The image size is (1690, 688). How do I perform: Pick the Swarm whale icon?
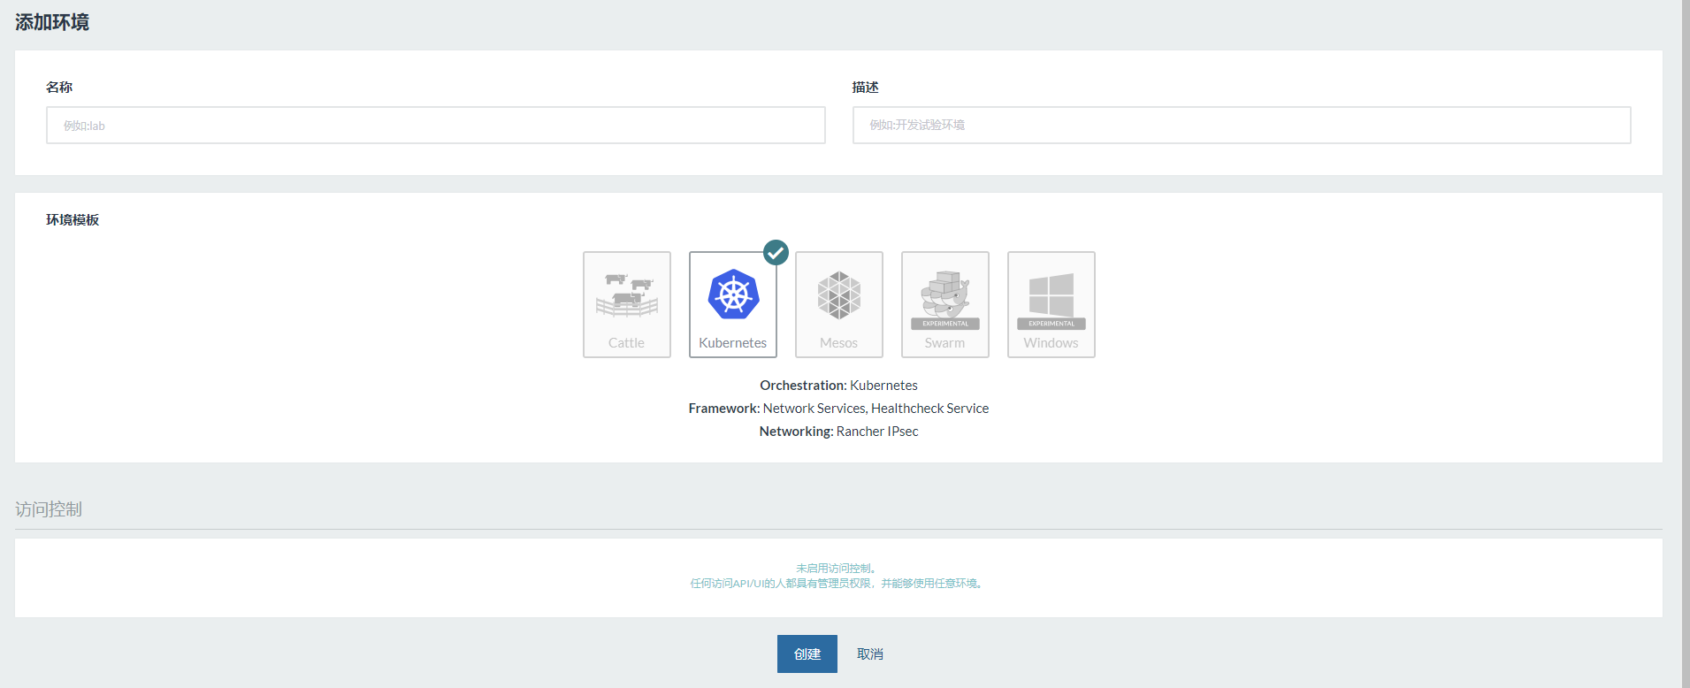(944, 292)
